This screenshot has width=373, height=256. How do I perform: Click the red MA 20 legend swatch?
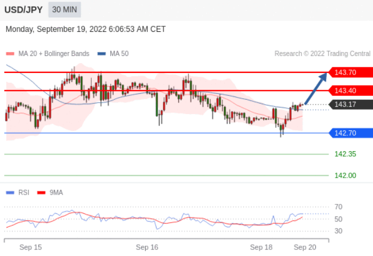(x=10, y=54)
